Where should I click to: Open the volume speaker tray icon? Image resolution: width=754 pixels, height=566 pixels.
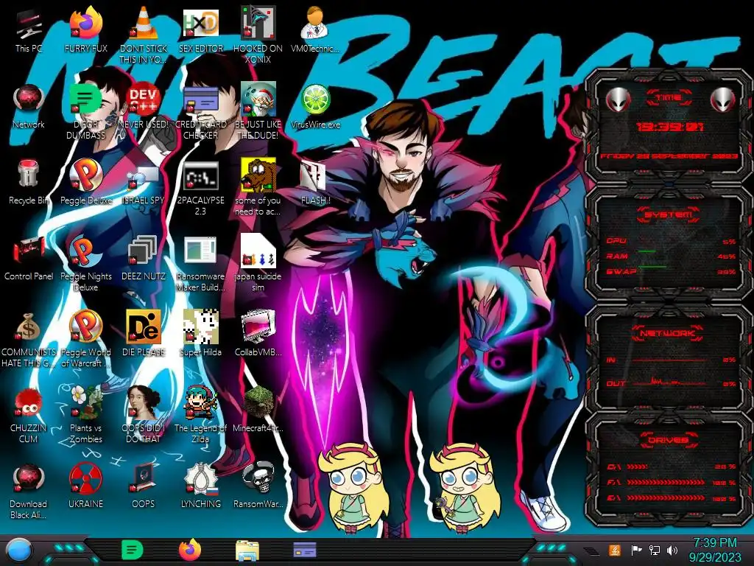coord(672,550)
